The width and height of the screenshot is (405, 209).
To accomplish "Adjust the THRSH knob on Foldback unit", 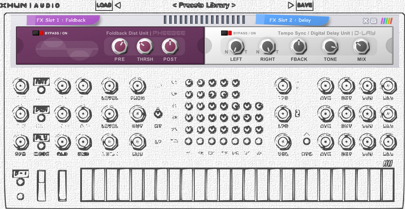I will 145,46.
